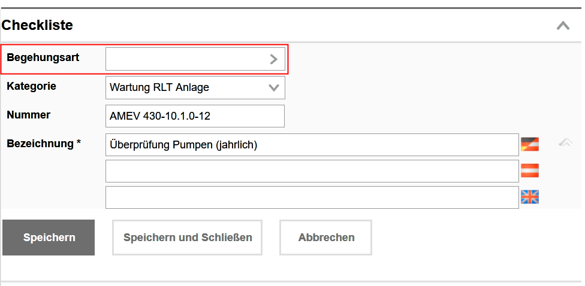
Task: Open the Begehungsart selection arrow
Action: tap(274, 59)
